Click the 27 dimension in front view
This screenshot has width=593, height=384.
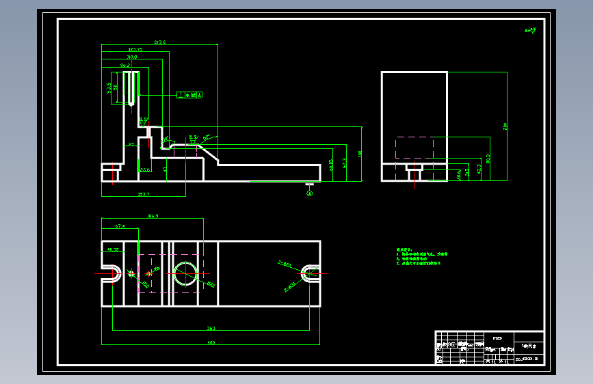click(x=131, y=144)
